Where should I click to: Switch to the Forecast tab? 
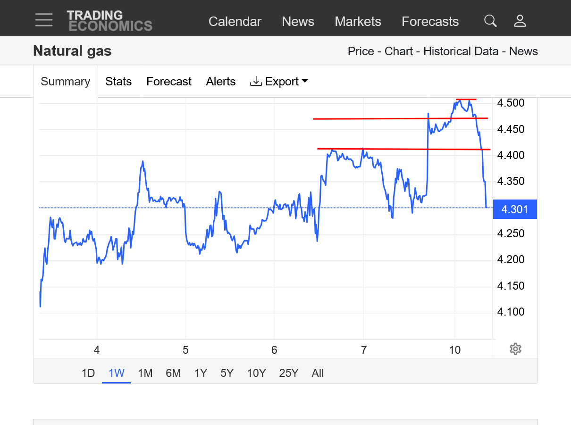169,82
